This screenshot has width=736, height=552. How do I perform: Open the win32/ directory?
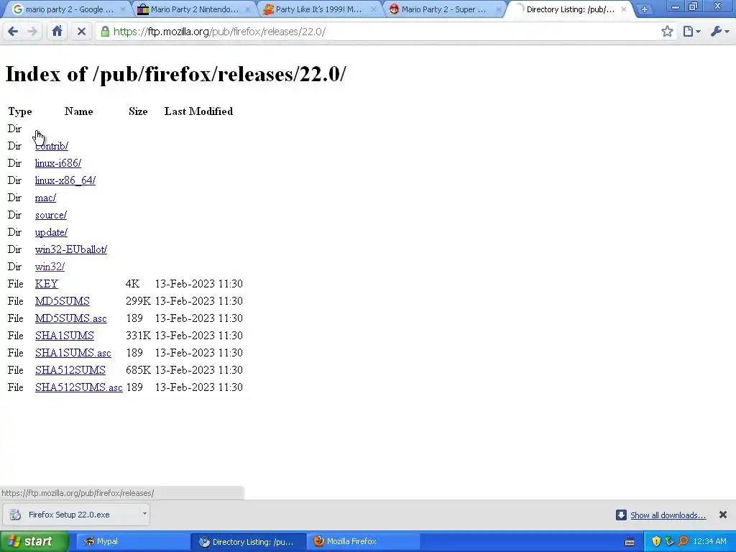click(50, 267)
